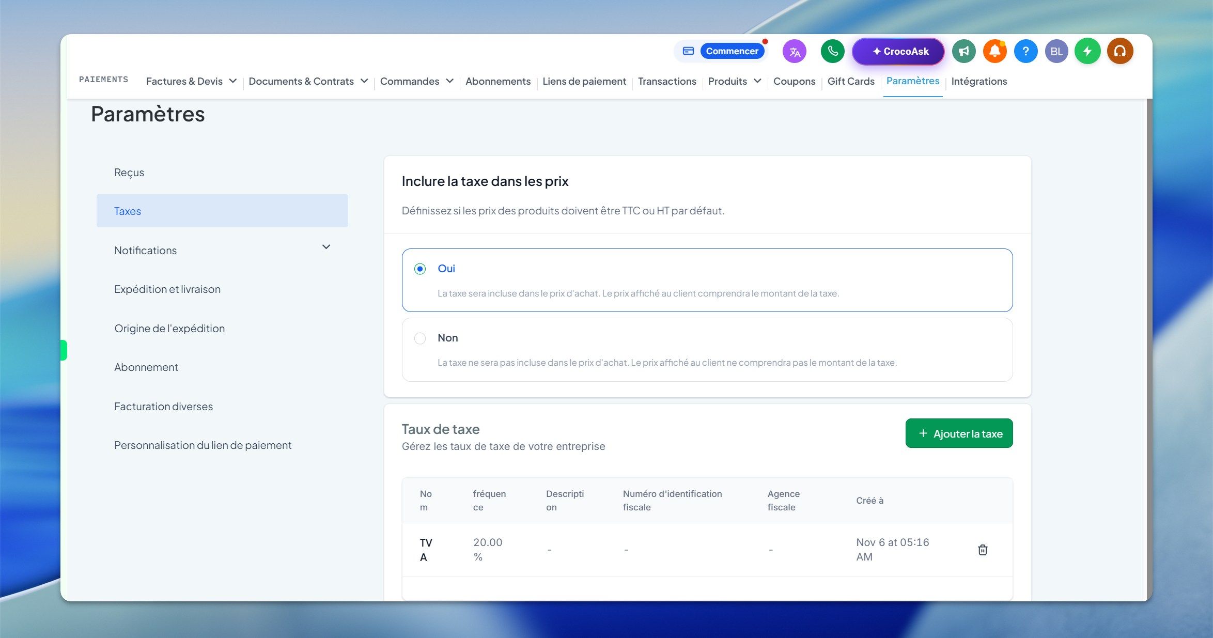
Task: Click the Numéro d'identification fiscale header
Action: (673, 501)
